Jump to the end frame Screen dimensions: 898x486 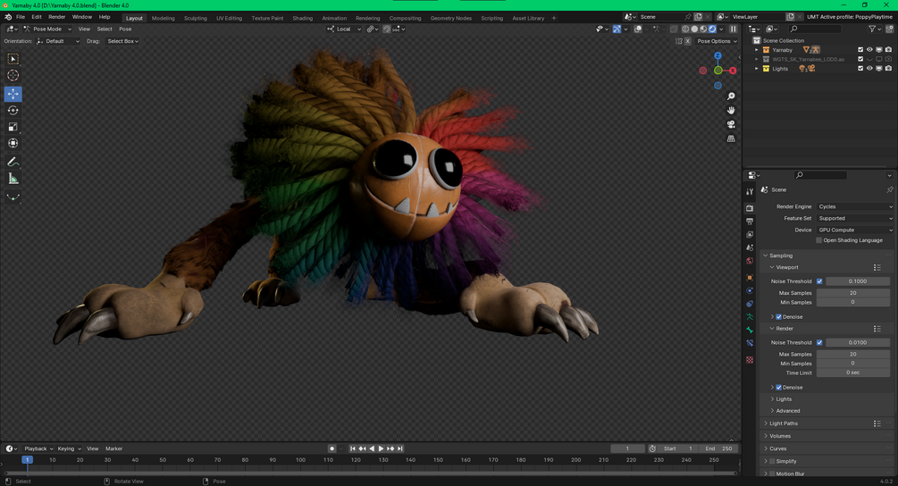pos(400,448)
